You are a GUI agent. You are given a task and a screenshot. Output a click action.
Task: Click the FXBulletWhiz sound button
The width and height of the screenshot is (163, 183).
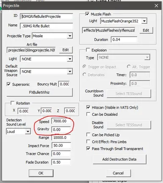tap(39, 93)
